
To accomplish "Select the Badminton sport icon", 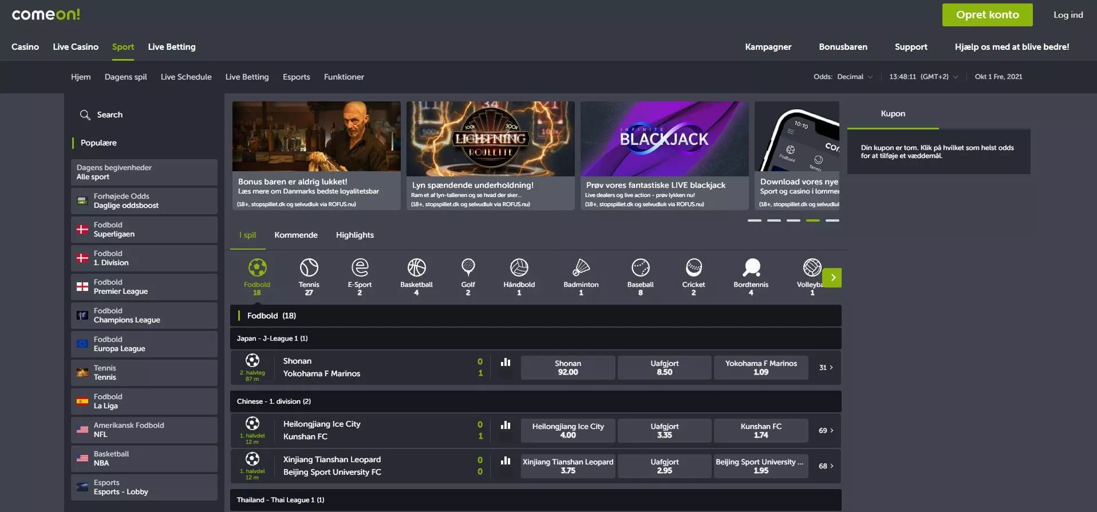I will 581,267.
